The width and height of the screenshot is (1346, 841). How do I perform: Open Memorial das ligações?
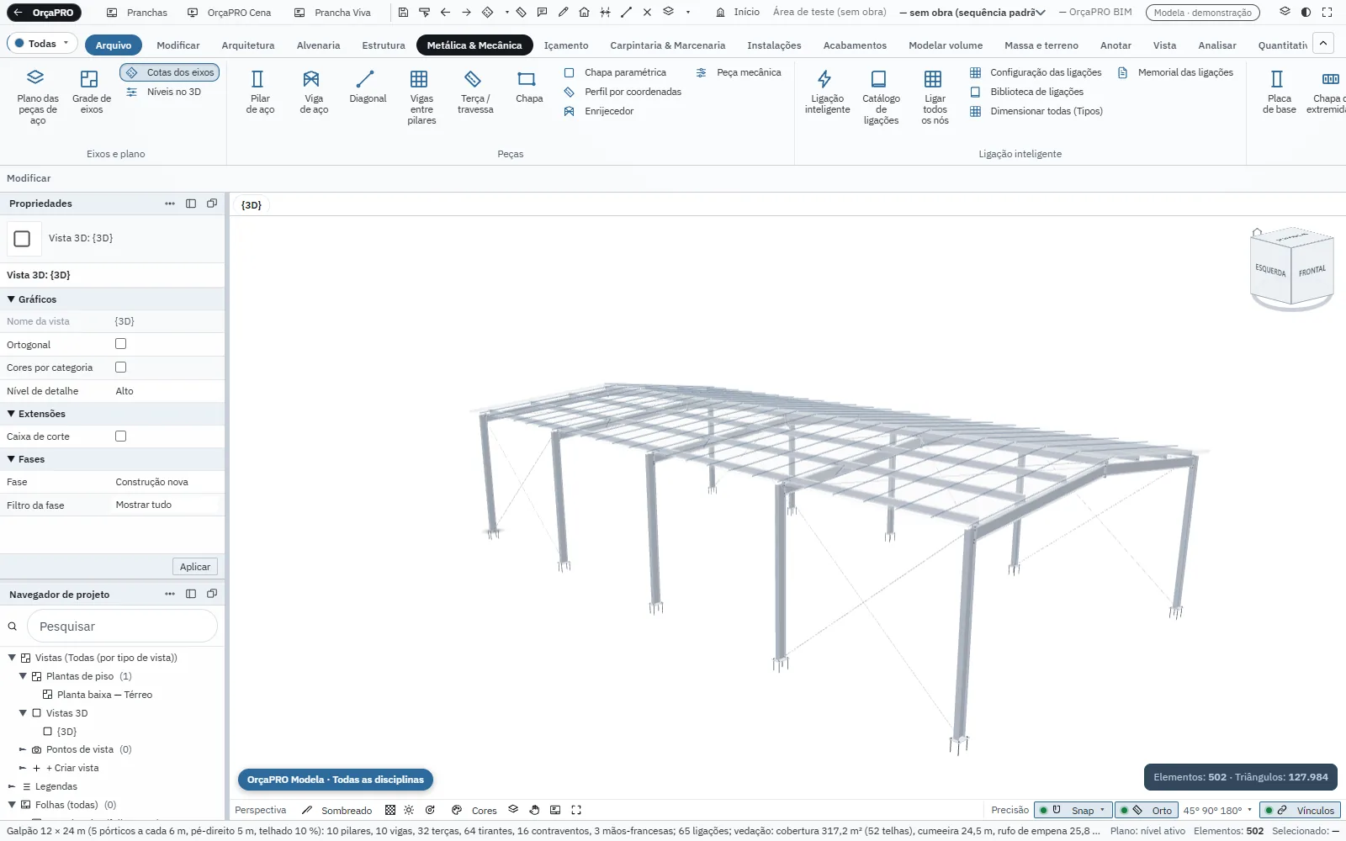click(x=1176, y=72)
